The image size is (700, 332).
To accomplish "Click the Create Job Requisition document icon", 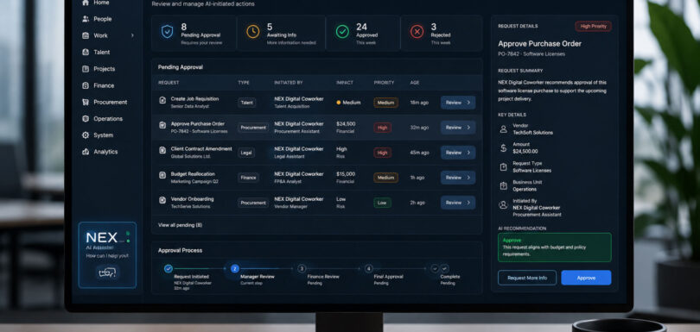I will 162,101.
